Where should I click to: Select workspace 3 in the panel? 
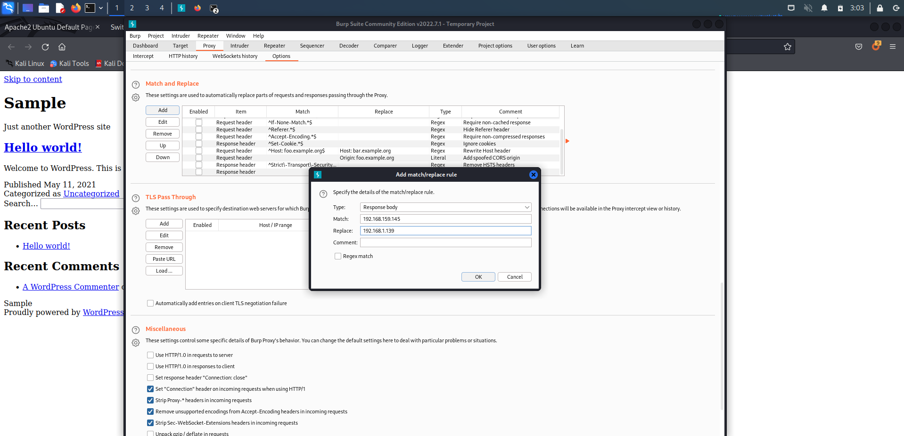point(147,8)
